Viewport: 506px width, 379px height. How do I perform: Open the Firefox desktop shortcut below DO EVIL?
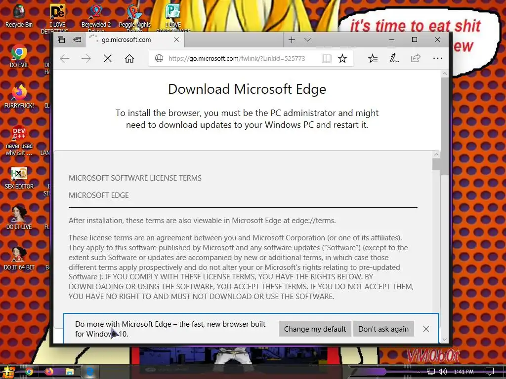pyautogui.click(x=19, y=96)
